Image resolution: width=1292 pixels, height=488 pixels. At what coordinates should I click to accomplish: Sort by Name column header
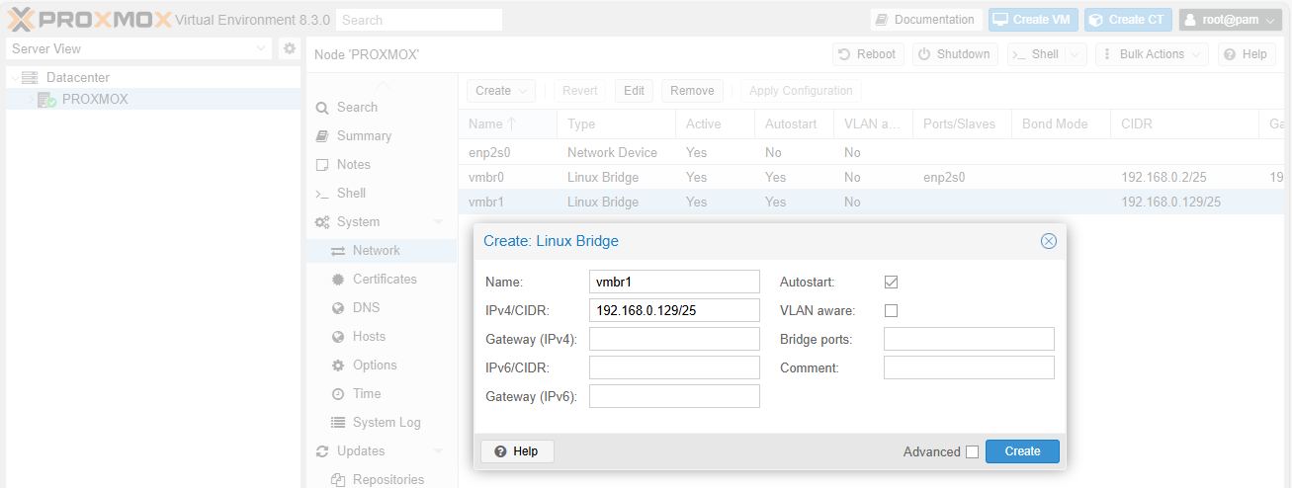pyautogui.click(x=507, y=123)
